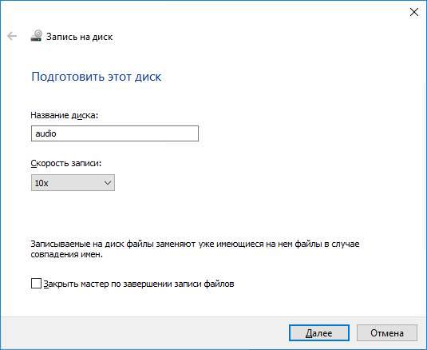Click the Скорость записи: label
This screenshot has height=350, width=427.
(66, 163)
